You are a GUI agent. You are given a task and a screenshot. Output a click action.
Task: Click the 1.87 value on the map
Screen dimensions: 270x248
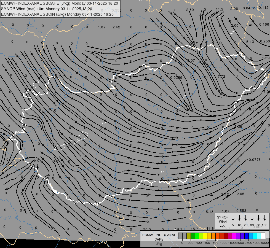pos(102,27)
